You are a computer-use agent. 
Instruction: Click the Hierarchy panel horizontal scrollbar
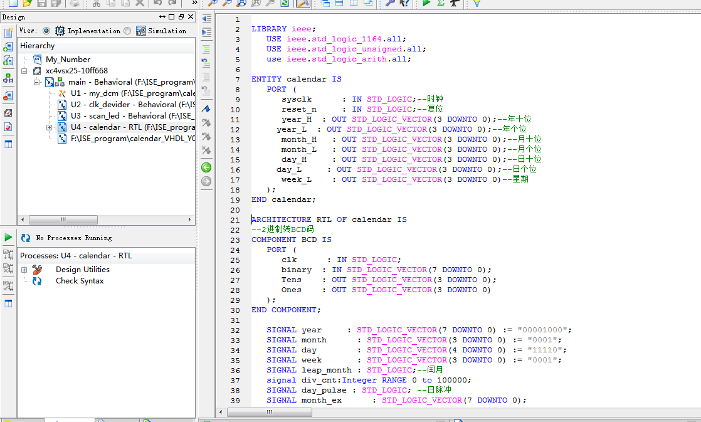pyautogui.click(x=63, y=219)
